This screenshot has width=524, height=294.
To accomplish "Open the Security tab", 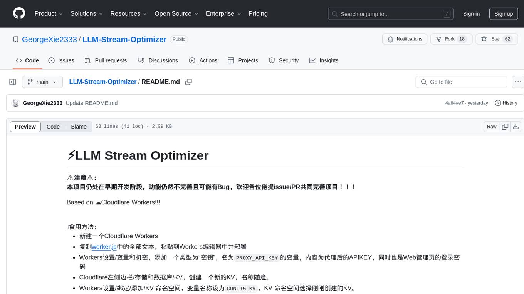I will pyautogui.click(x=284, y=60).
